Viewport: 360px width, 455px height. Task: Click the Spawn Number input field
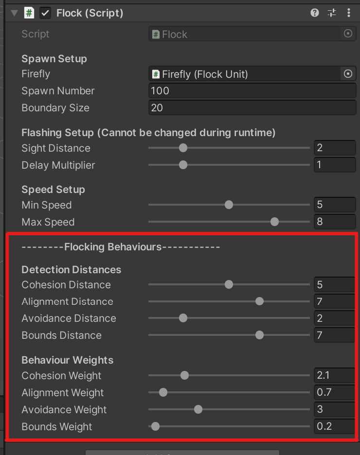(252, 91)
